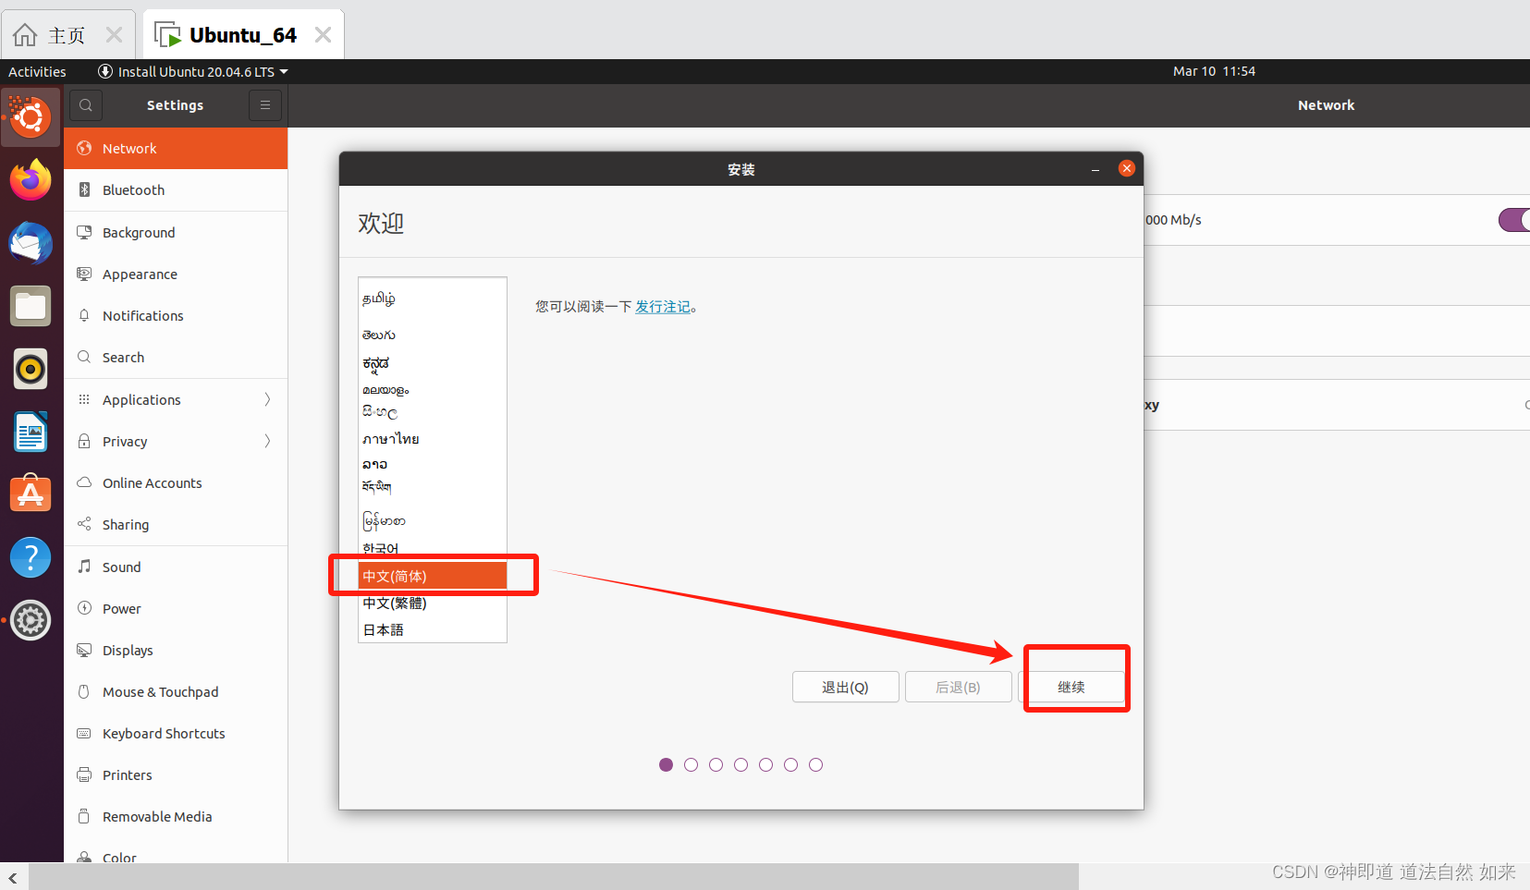This screenshot has width=1530, height=890.
Task: Open Install Ubuntu 20.04.6 LTS app menu
Action: pyautogui.click(x=193, y=71)
